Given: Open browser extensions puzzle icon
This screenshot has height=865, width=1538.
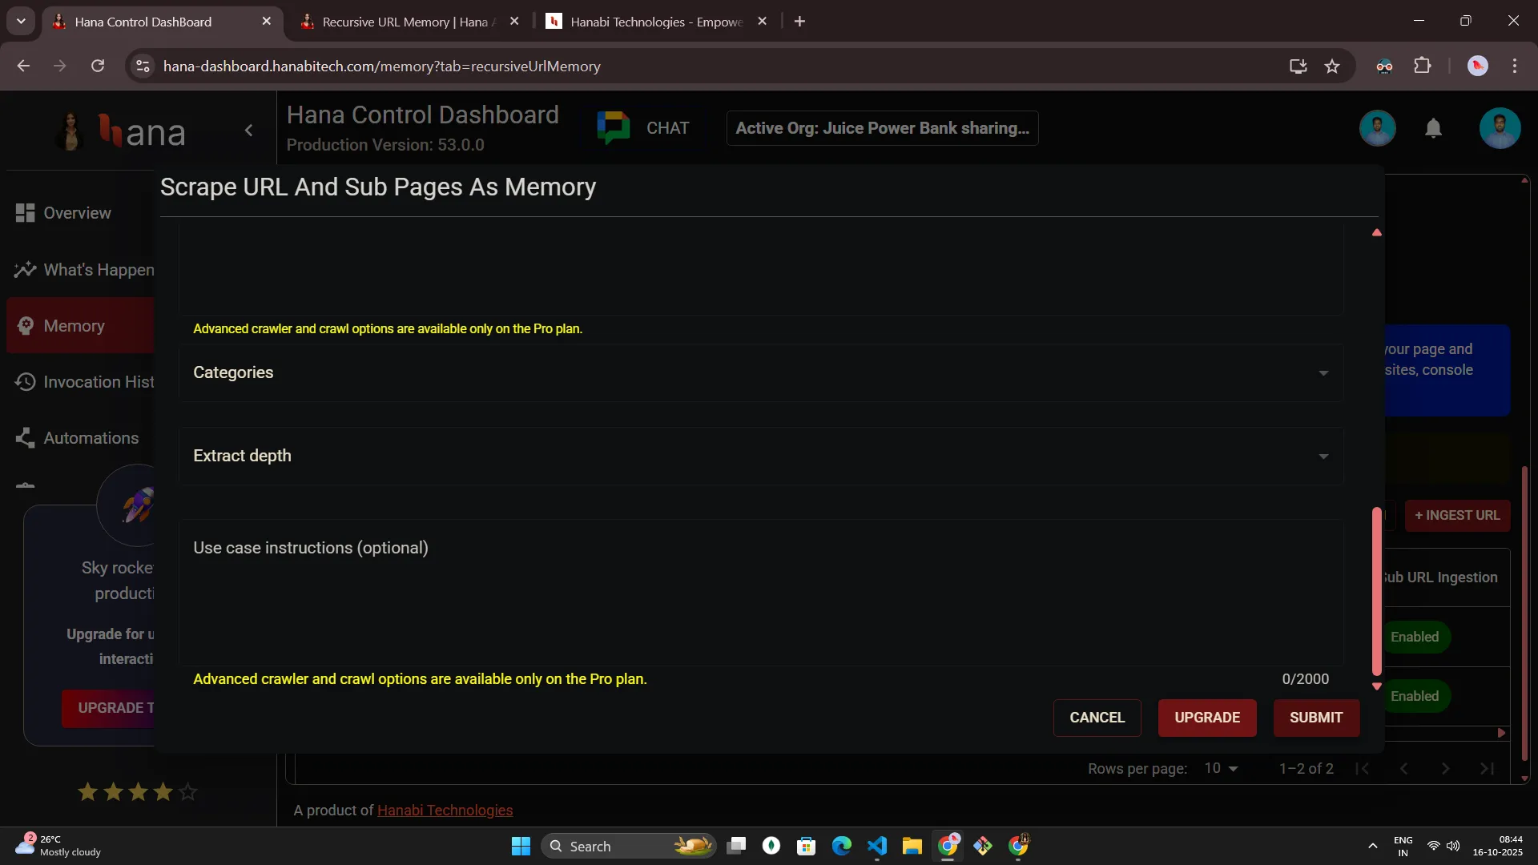Looking at the screenshot, I should pyautogui.click(x=1423, y=66).
